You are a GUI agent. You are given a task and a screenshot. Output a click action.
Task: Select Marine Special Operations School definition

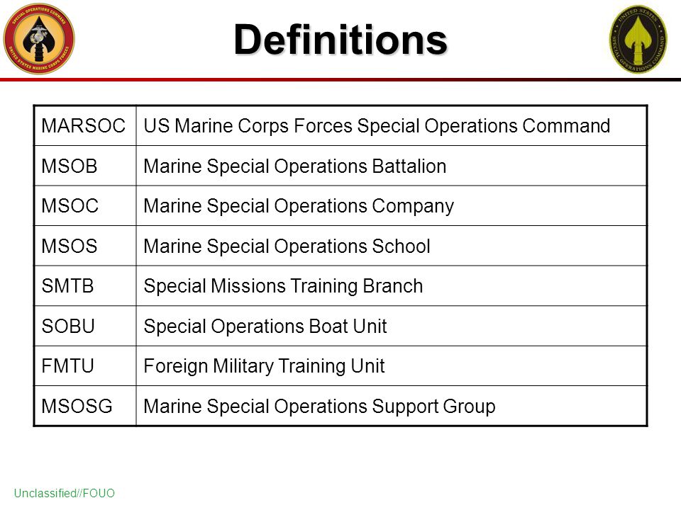(287, 246)
